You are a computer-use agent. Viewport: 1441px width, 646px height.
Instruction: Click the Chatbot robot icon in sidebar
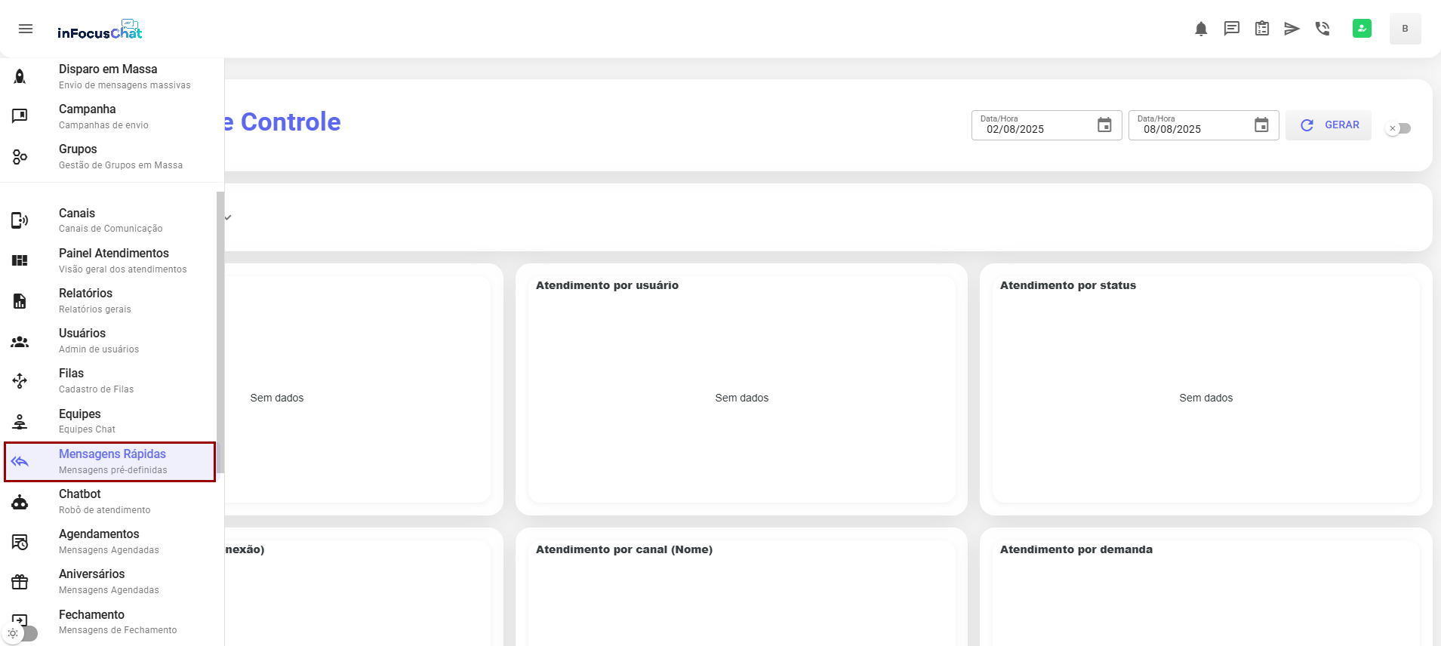[x=20, y=502]
